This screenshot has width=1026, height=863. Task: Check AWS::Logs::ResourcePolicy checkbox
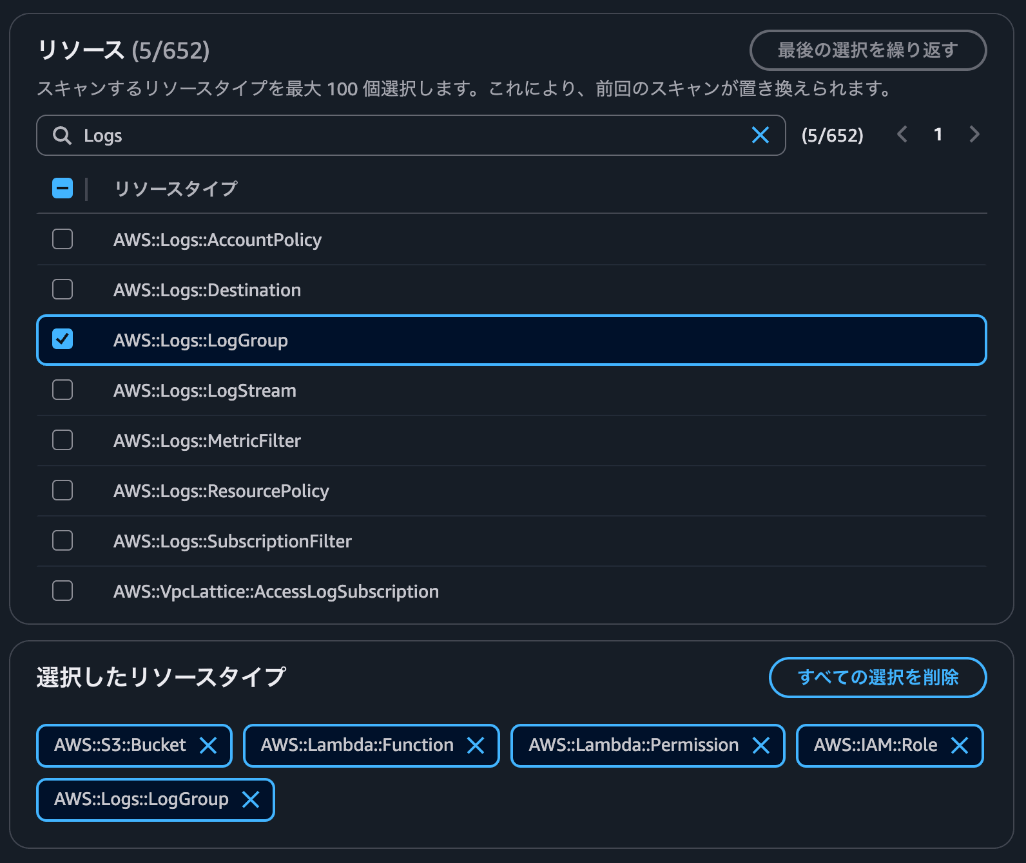click(x=63, y=490)
